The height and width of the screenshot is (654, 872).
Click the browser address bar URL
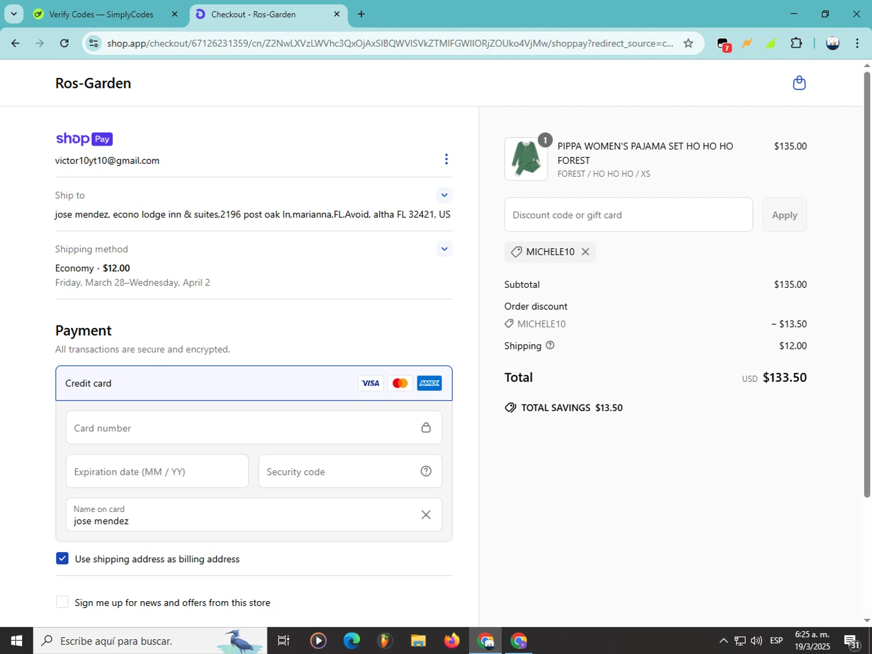pyautogui.click(x=390, y=44)
